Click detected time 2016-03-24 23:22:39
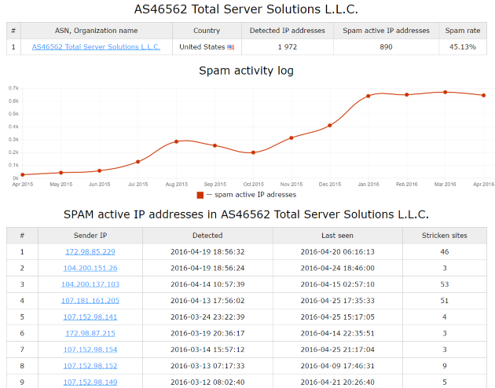The width and height of the screenshot is (495, 388). (207, 317)
